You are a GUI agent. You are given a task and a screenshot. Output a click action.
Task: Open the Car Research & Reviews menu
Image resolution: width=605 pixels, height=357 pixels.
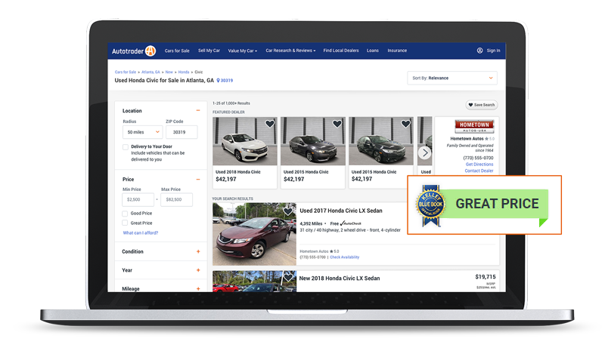pyautogui.click(x=290, y=51)
